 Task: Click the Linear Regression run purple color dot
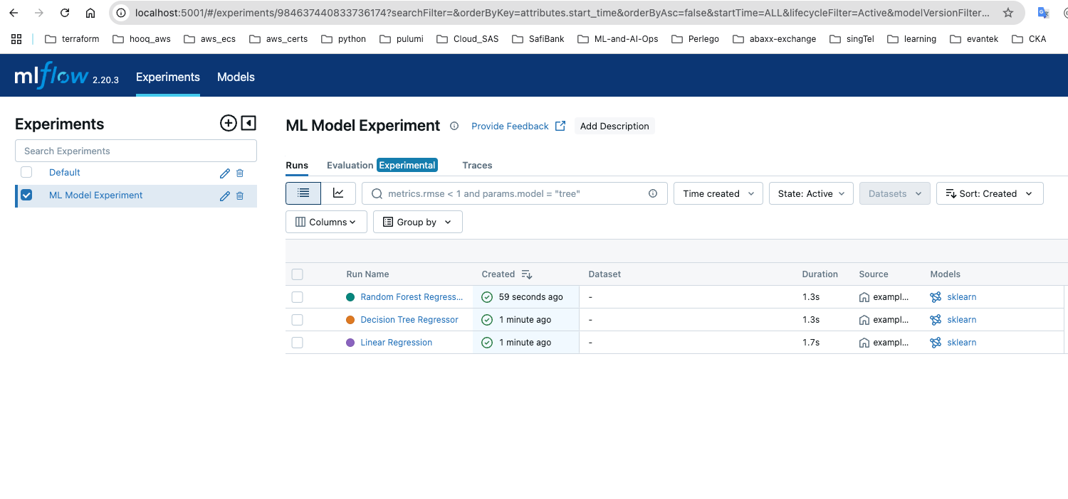[x=350, y=343]
